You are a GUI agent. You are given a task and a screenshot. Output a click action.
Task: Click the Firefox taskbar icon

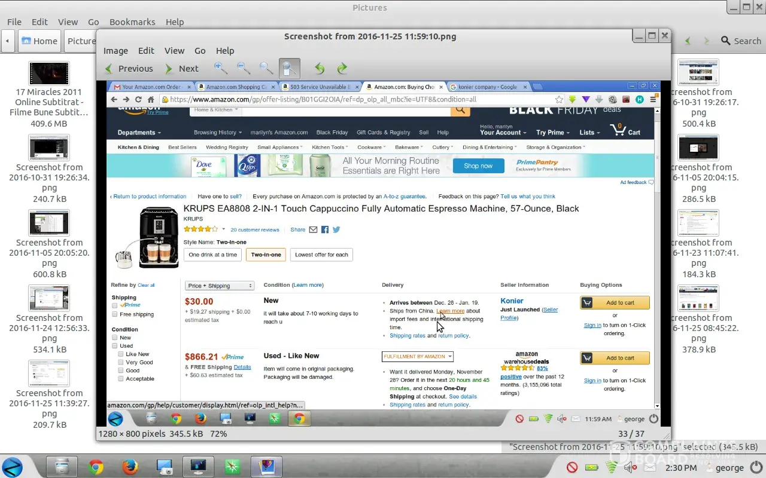tap(130, 467)
